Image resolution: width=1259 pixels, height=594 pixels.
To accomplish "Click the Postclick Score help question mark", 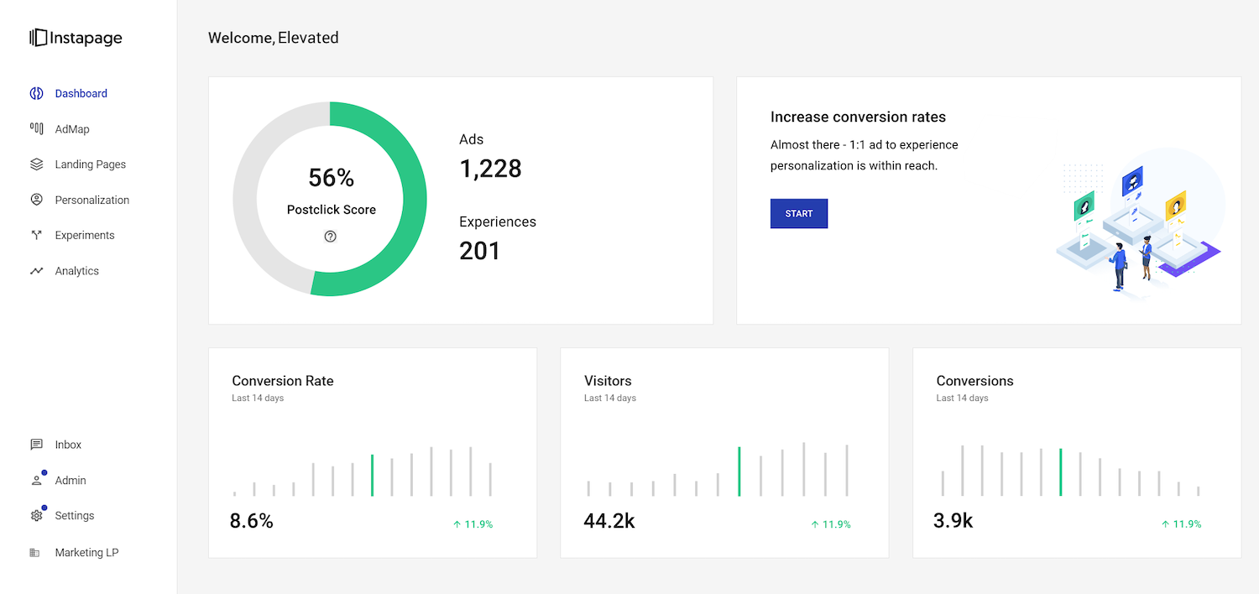I will pyautogui.click(x=330, y=237).
